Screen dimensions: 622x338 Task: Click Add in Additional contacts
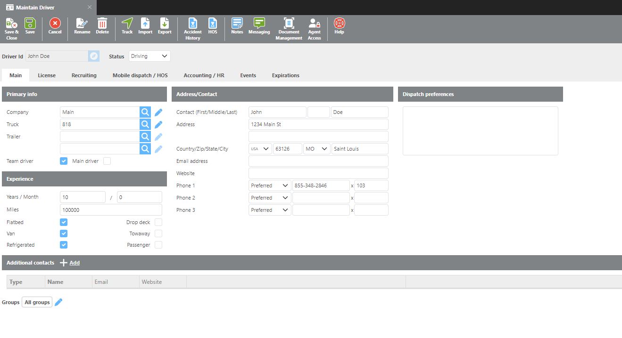[74, 263]
